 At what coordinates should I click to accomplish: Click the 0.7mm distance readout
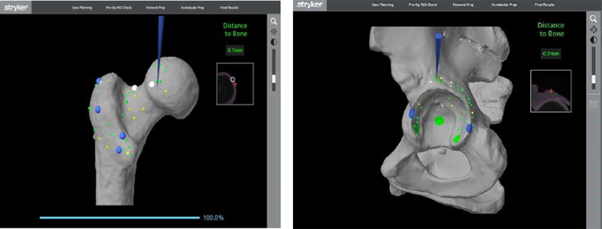pos(235,50)
